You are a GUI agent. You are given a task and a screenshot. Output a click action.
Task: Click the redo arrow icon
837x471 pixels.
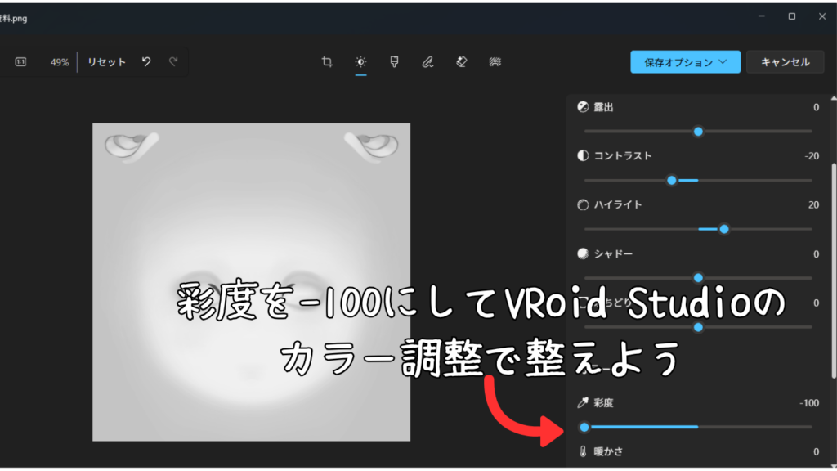[x=173, y=61]
